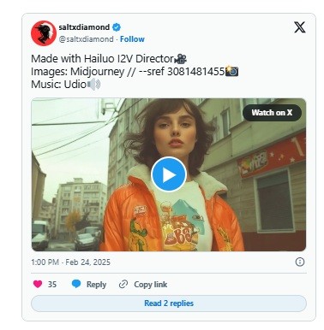Click the Music: Udio line of text
This screenshot has height=330, width=324.
click(66, 85)
